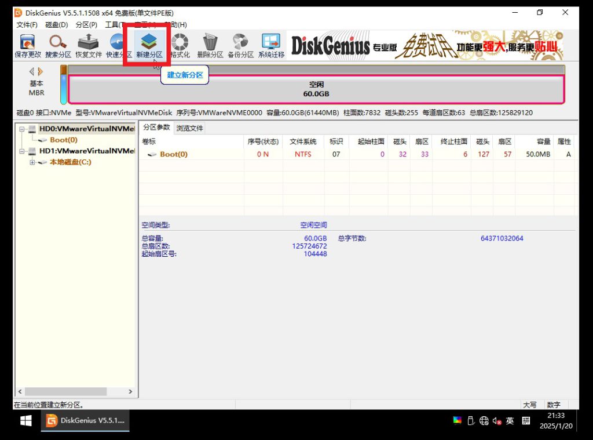The width and height of the screenshot is (593, 440).
Task: Select Boot(0) in the left disk tree
Action: click(x=63, y=140)
